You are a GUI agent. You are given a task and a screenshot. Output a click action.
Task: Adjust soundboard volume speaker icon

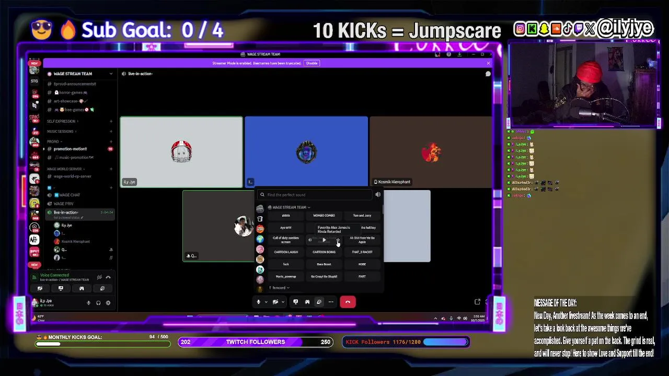378,195
